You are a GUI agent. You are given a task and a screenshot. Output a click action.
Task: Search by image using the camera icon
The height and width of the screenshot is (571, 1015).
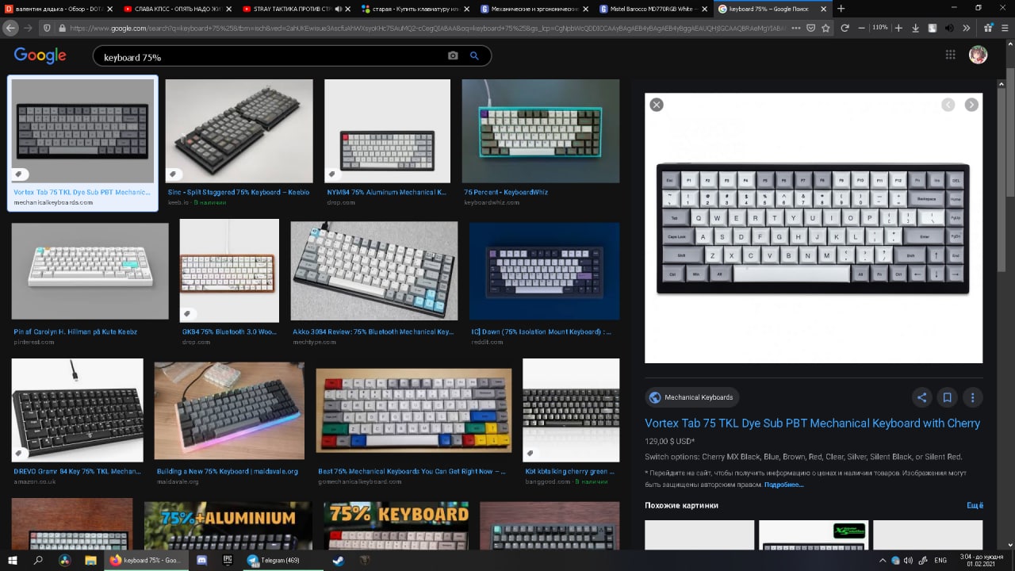coord(453,56)
